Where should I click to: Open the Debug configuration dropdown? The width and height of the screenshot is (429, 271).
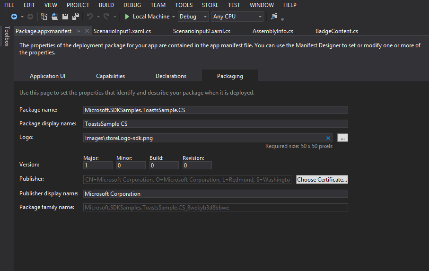click(x=193, y=17)
